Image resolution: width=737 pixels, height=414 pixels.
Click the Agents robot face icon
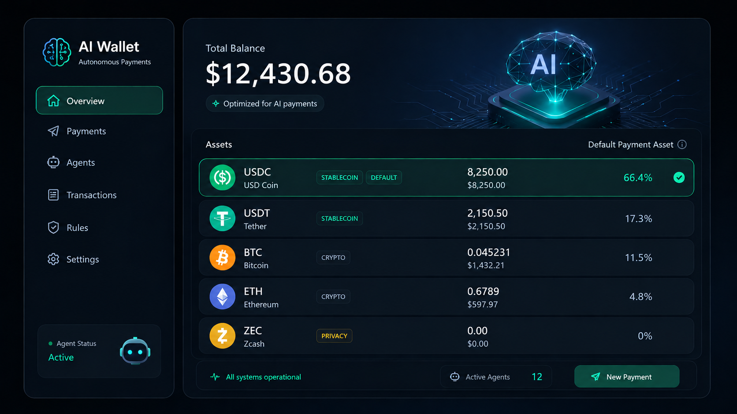pos(53,162)
